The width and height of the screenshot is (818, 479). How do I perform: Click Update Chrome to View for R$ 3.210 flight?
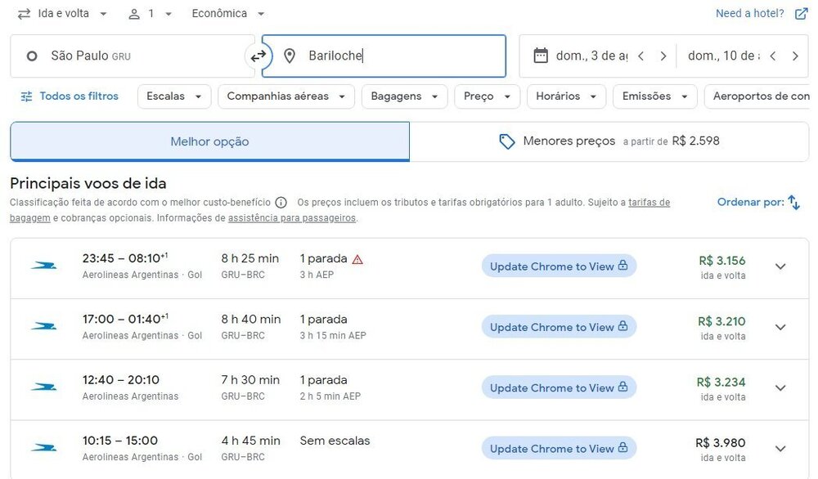tap(559, 327)
